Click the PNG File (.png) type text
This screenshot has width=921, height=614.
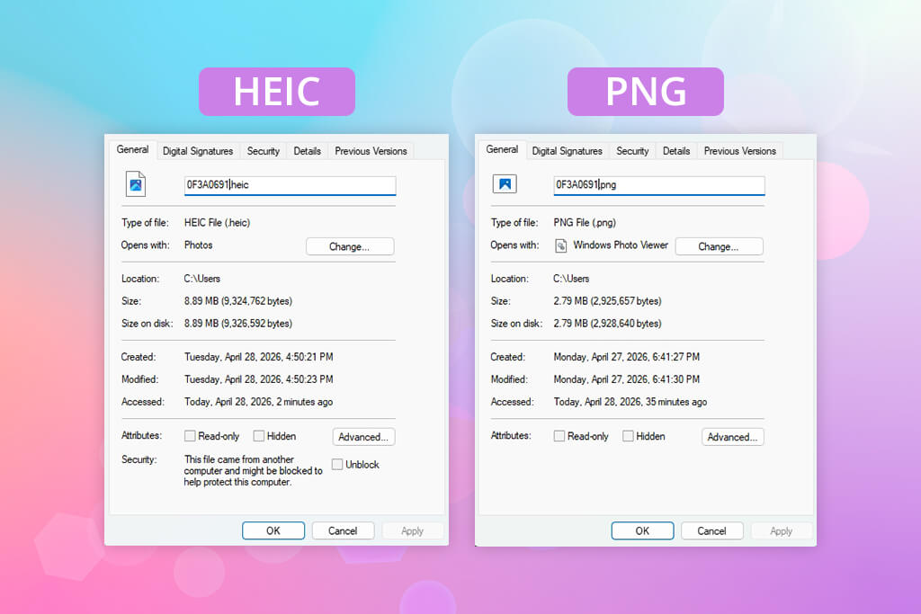[x=585, y=222]
